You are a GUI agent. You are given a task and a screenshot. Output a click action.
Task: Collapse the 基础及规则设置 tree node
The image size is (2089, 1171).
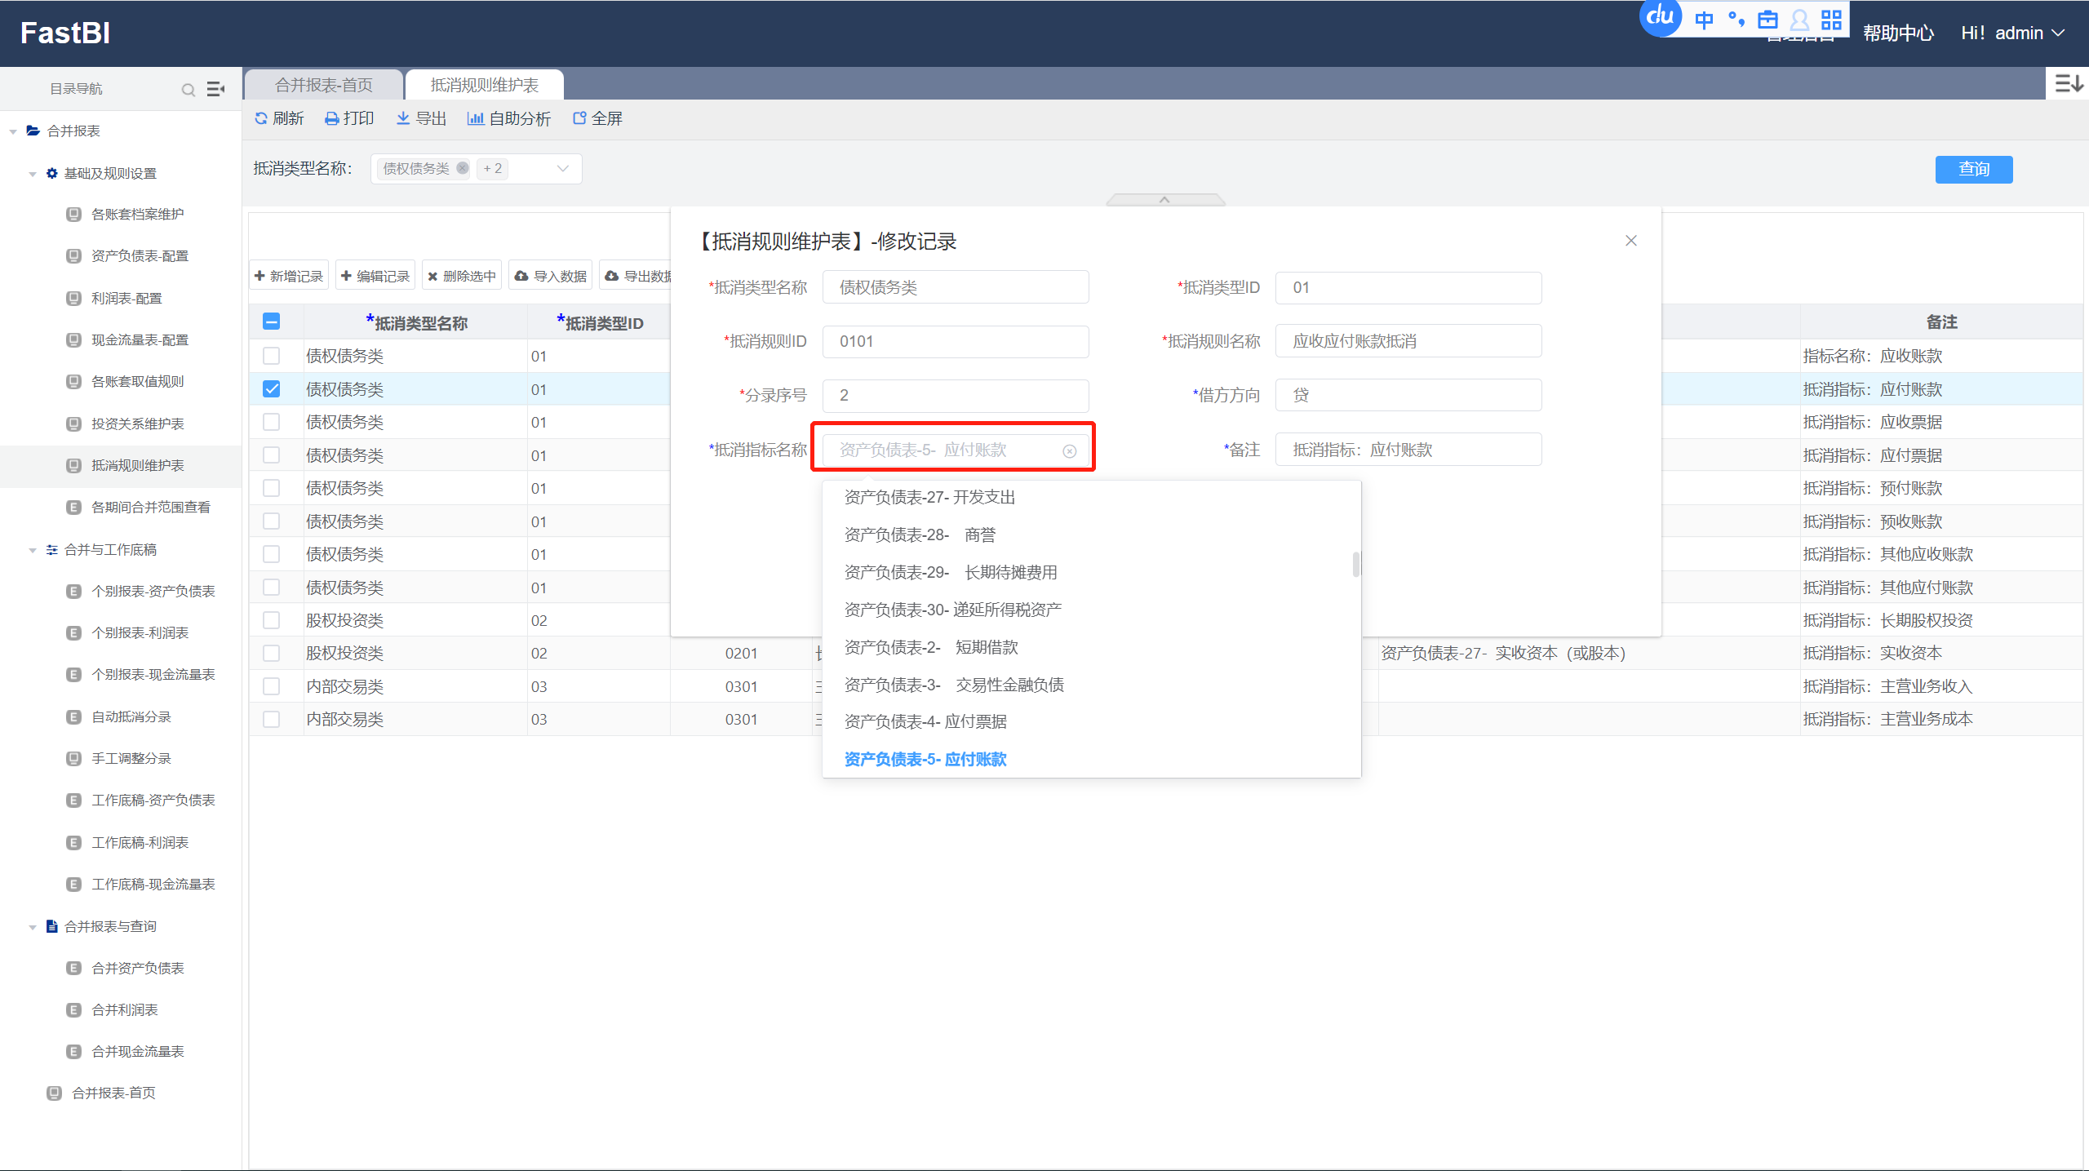tap(33, 174)
